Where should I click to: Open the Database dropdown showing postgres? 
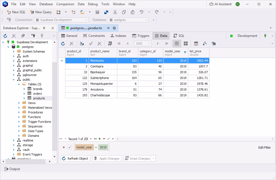pos(128,20)
